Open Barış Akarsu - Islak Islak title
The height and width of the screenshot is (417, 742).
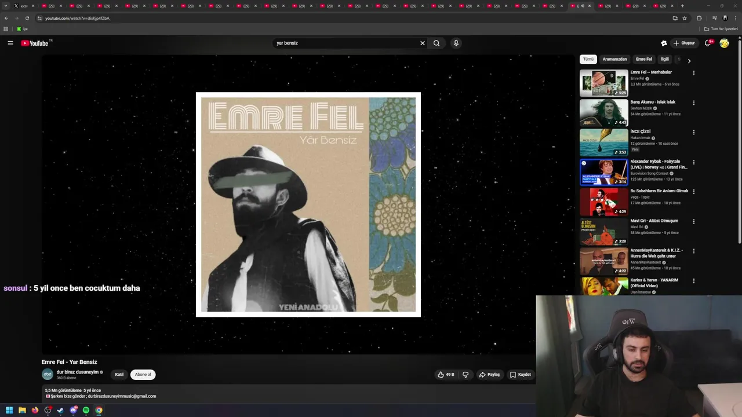(x=653, y=102)
